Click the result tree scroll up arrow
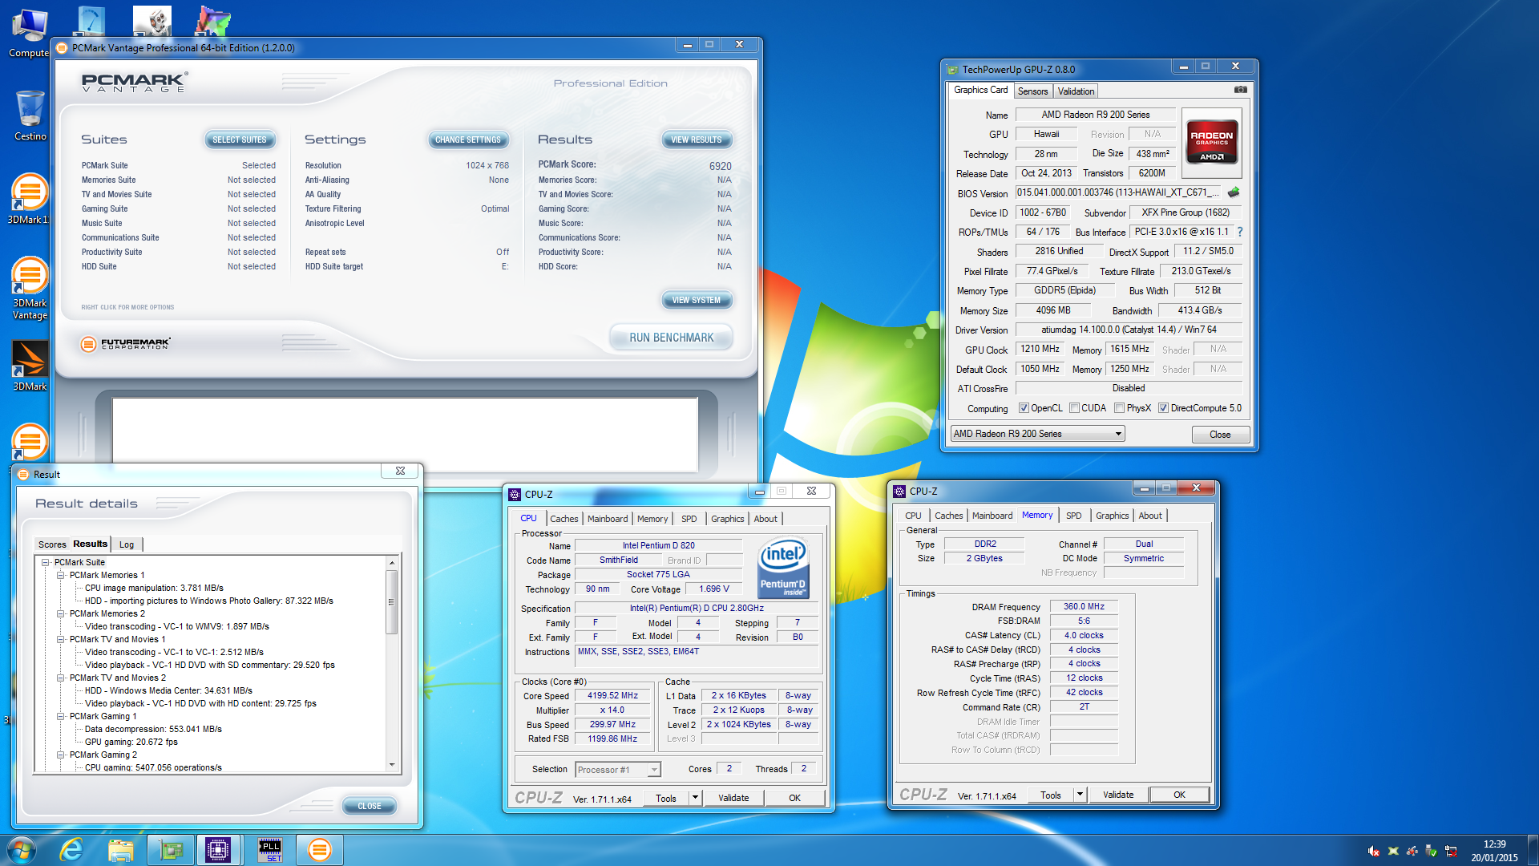This screenshot has width=1539, height=866. (x=391, y=562)
